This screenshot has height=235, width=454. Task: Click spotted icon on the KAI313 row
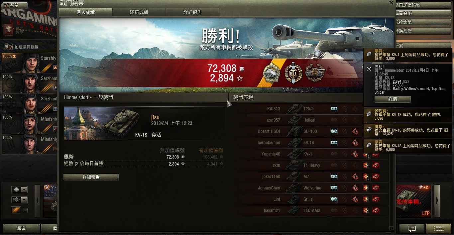coord(334,109)
